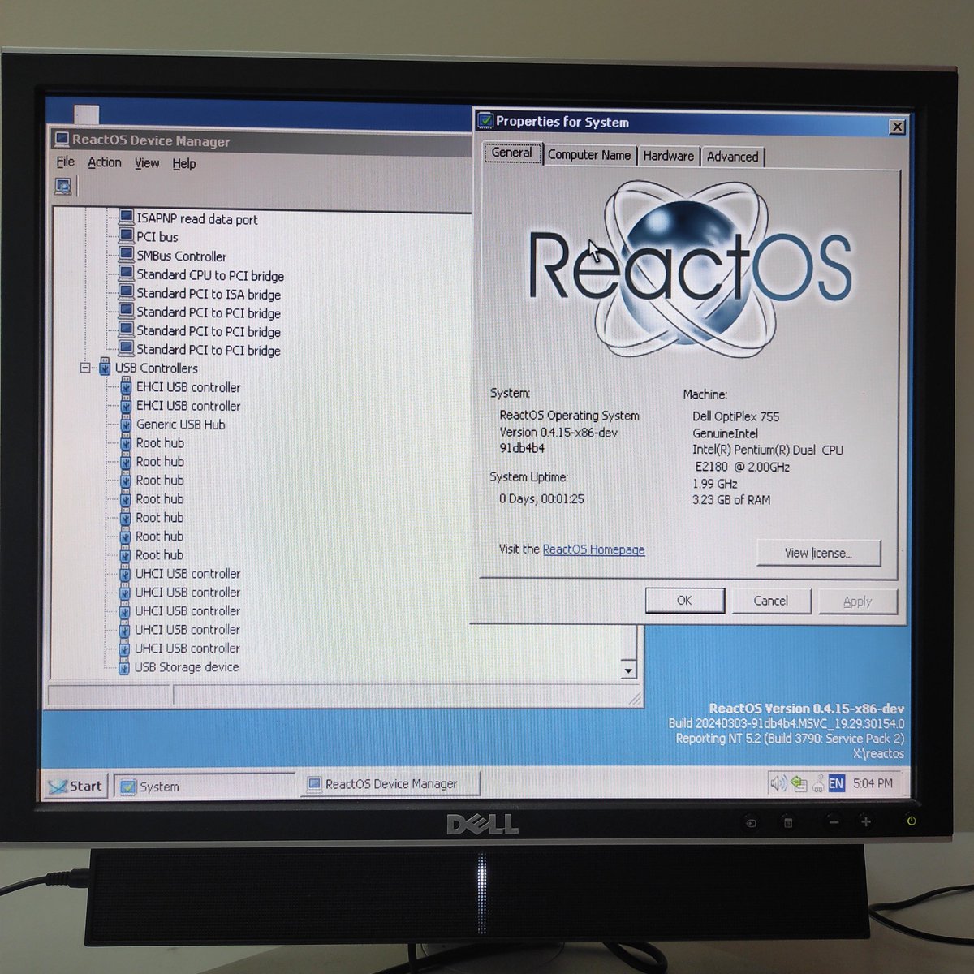The height and width of the screenshot is (974, 974).
Task: Click the ReactOS Device Manager title bar icon
Action: (x=62, y=140)
